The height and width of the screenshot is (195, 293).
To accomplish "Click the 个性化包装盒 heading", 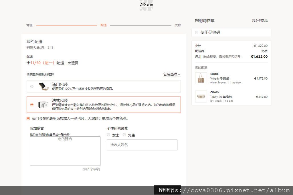I will [x=117, y=128].
